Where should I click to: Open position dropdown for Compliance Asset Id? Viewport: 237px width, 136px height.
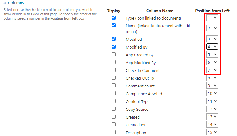pyautogui.click(x=212, y=93)
